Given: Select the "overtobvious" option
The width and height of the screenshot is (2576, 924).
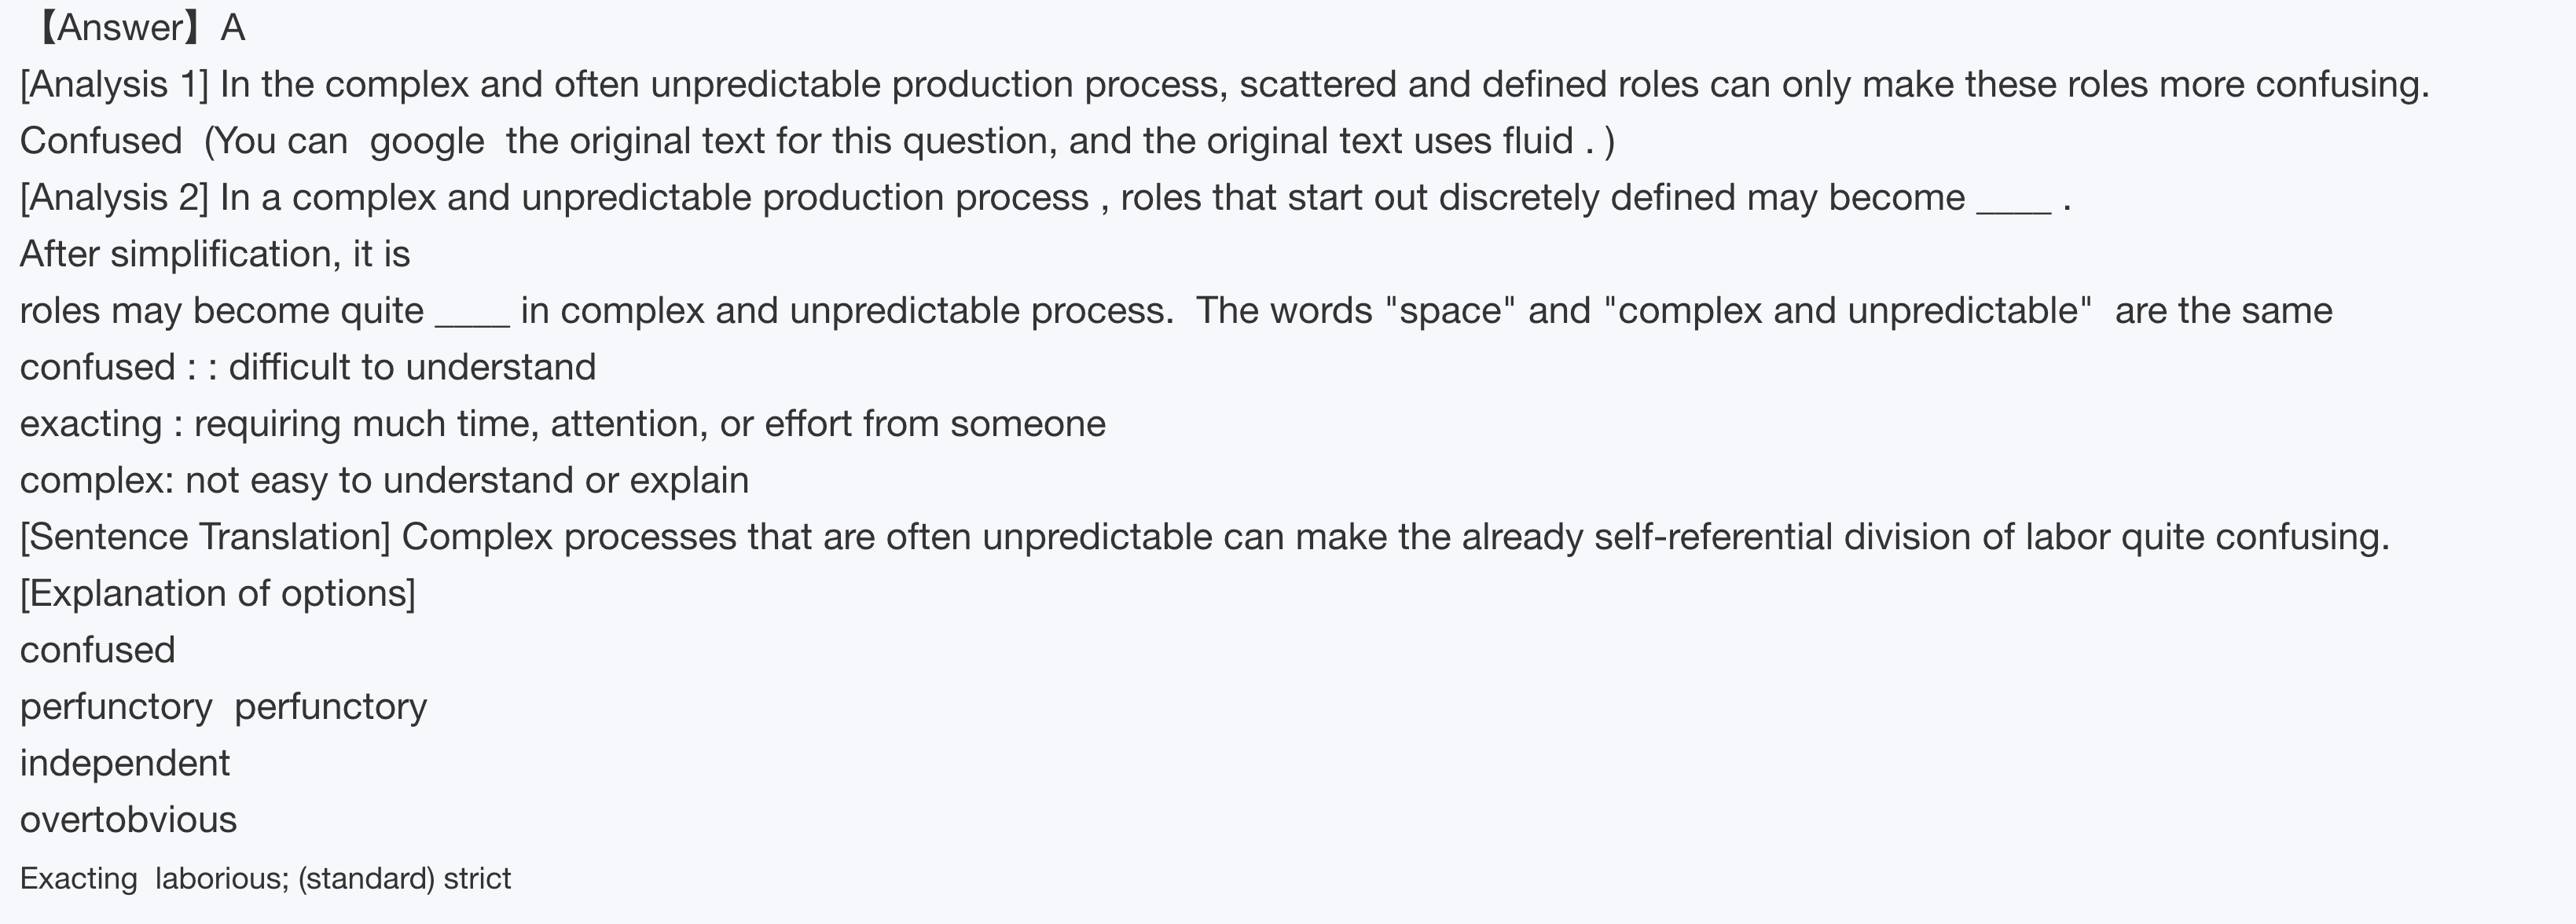Looking at the screenshot, I should (128, 820).
